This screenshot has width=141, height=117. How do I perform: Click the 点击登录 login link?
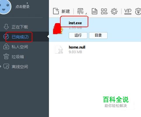point(22,6)
